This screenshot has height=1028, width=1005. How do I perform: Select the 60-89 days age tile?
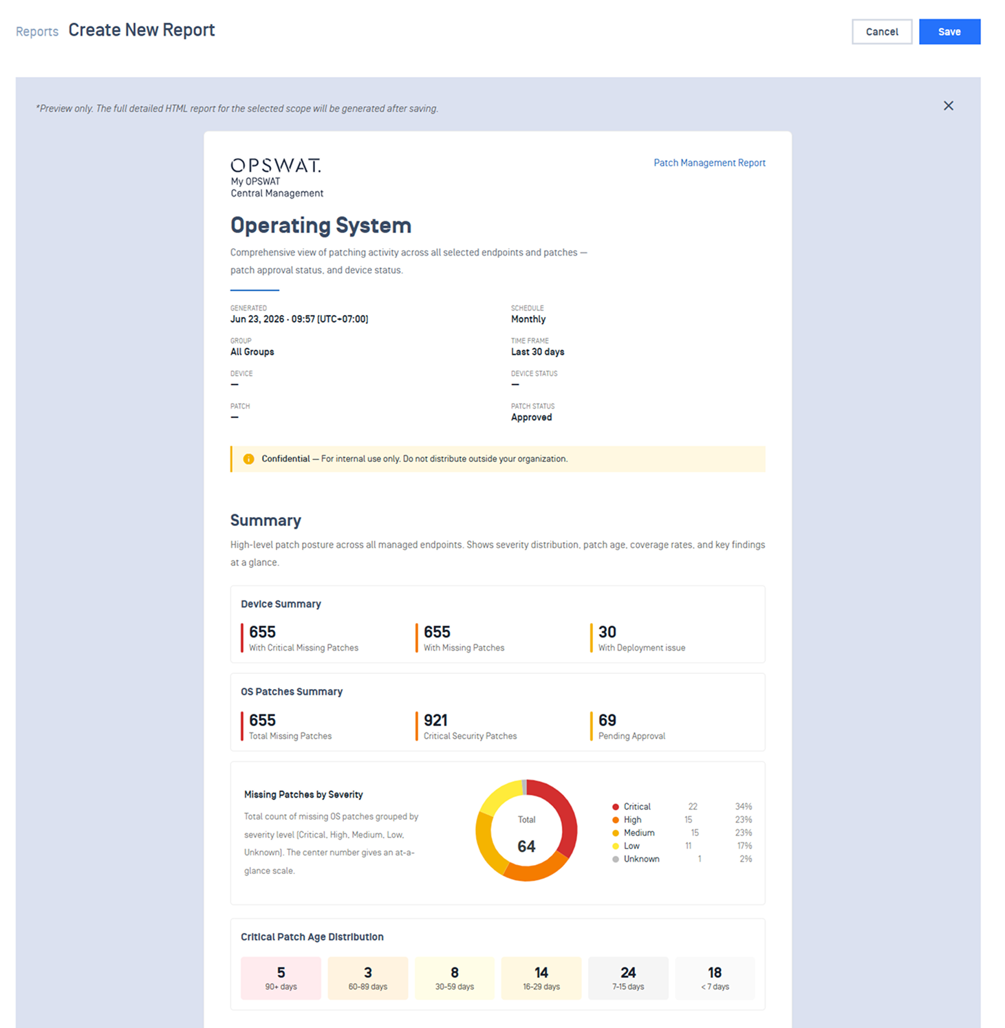point(368,978)
